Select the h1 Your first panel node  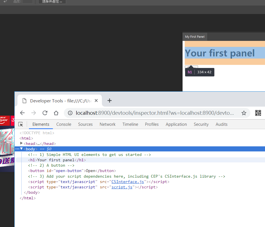pyautogui.click(x=57, y=160)
